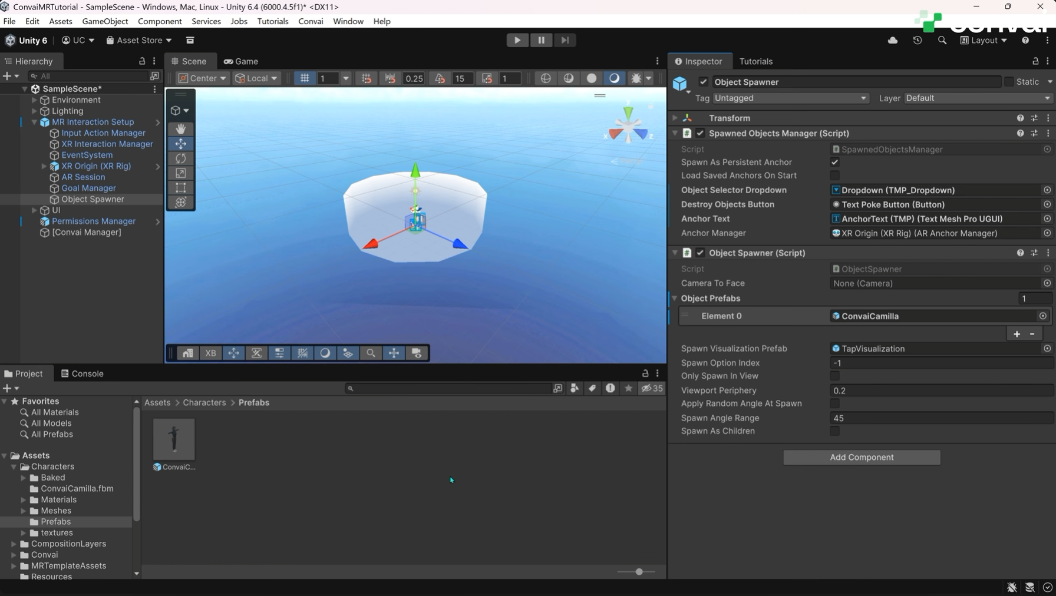This screenshot has width=1056, height=596.
Task: Open Object Spawner script preset icon
Action: 1034,253
